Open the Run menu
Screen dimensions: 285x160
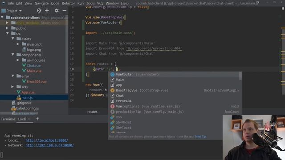(x=81, y=3)
